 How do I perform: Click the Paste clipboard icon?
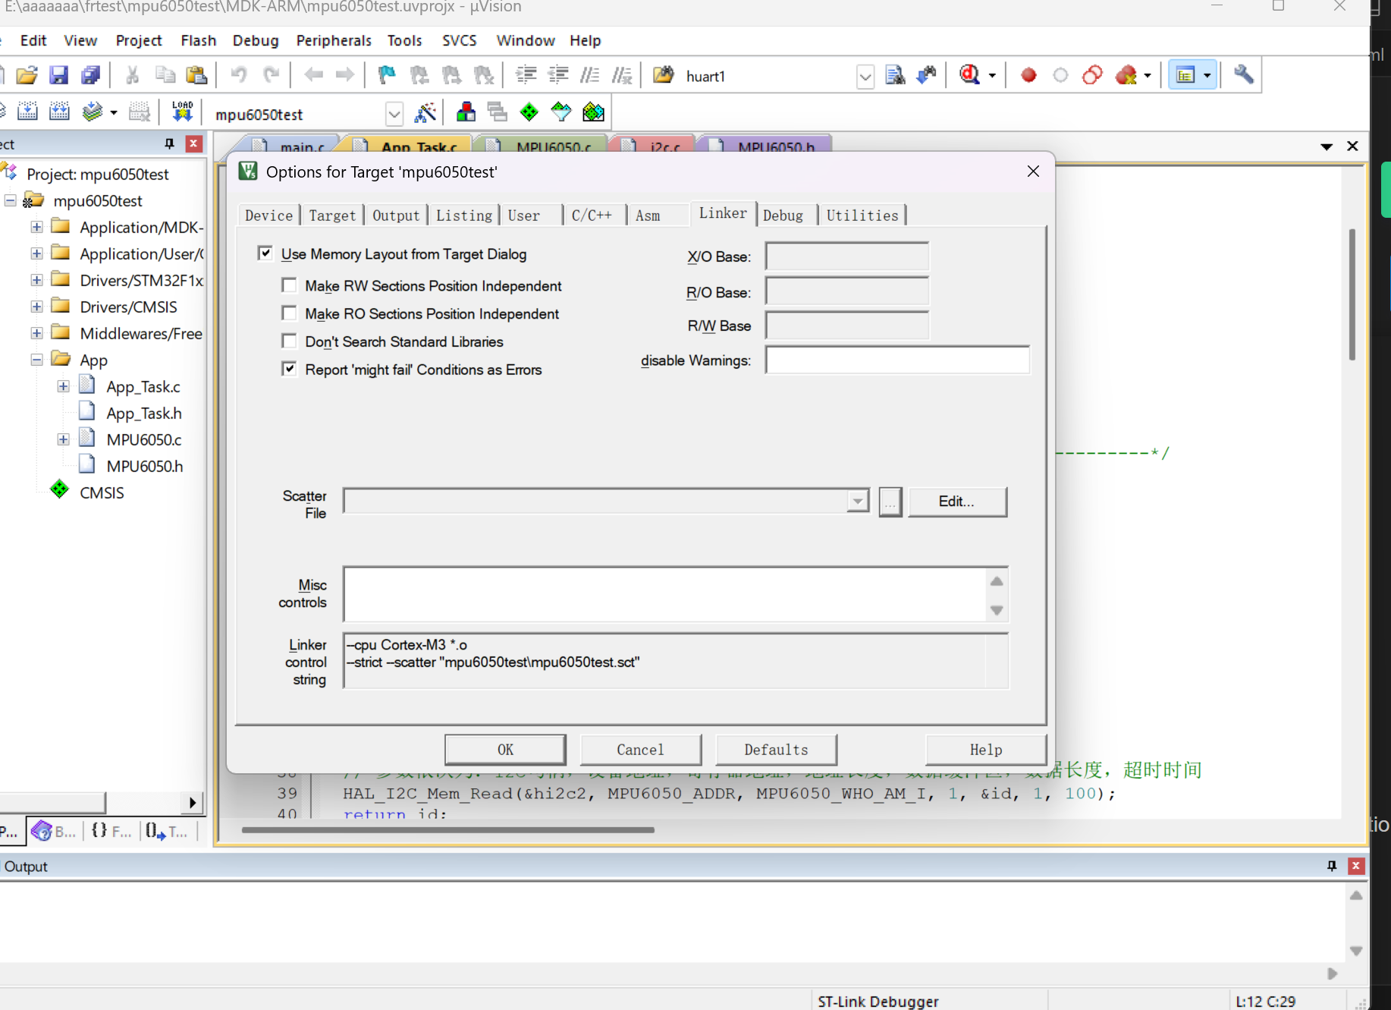[x=196, y=75]
